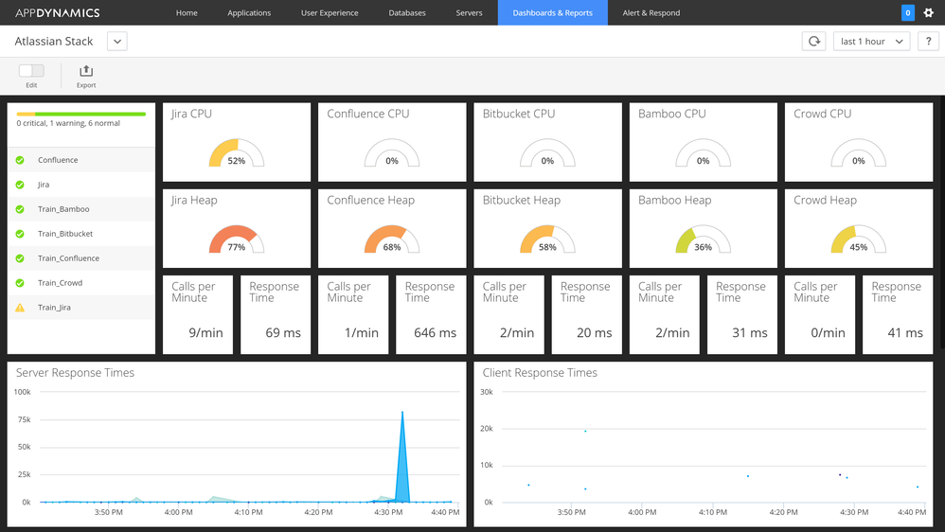Screen dimensions: 945x532
Task: Click the blue notification counter badge
Action: 908,12
